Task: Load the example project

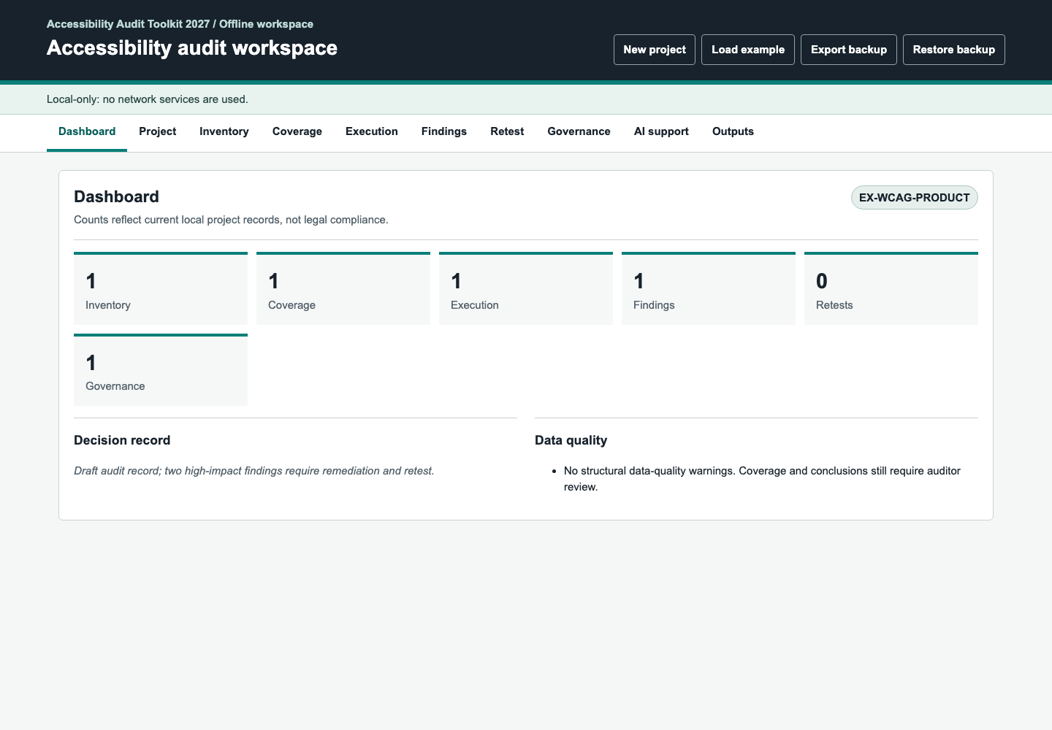Action: coord(748,50)
